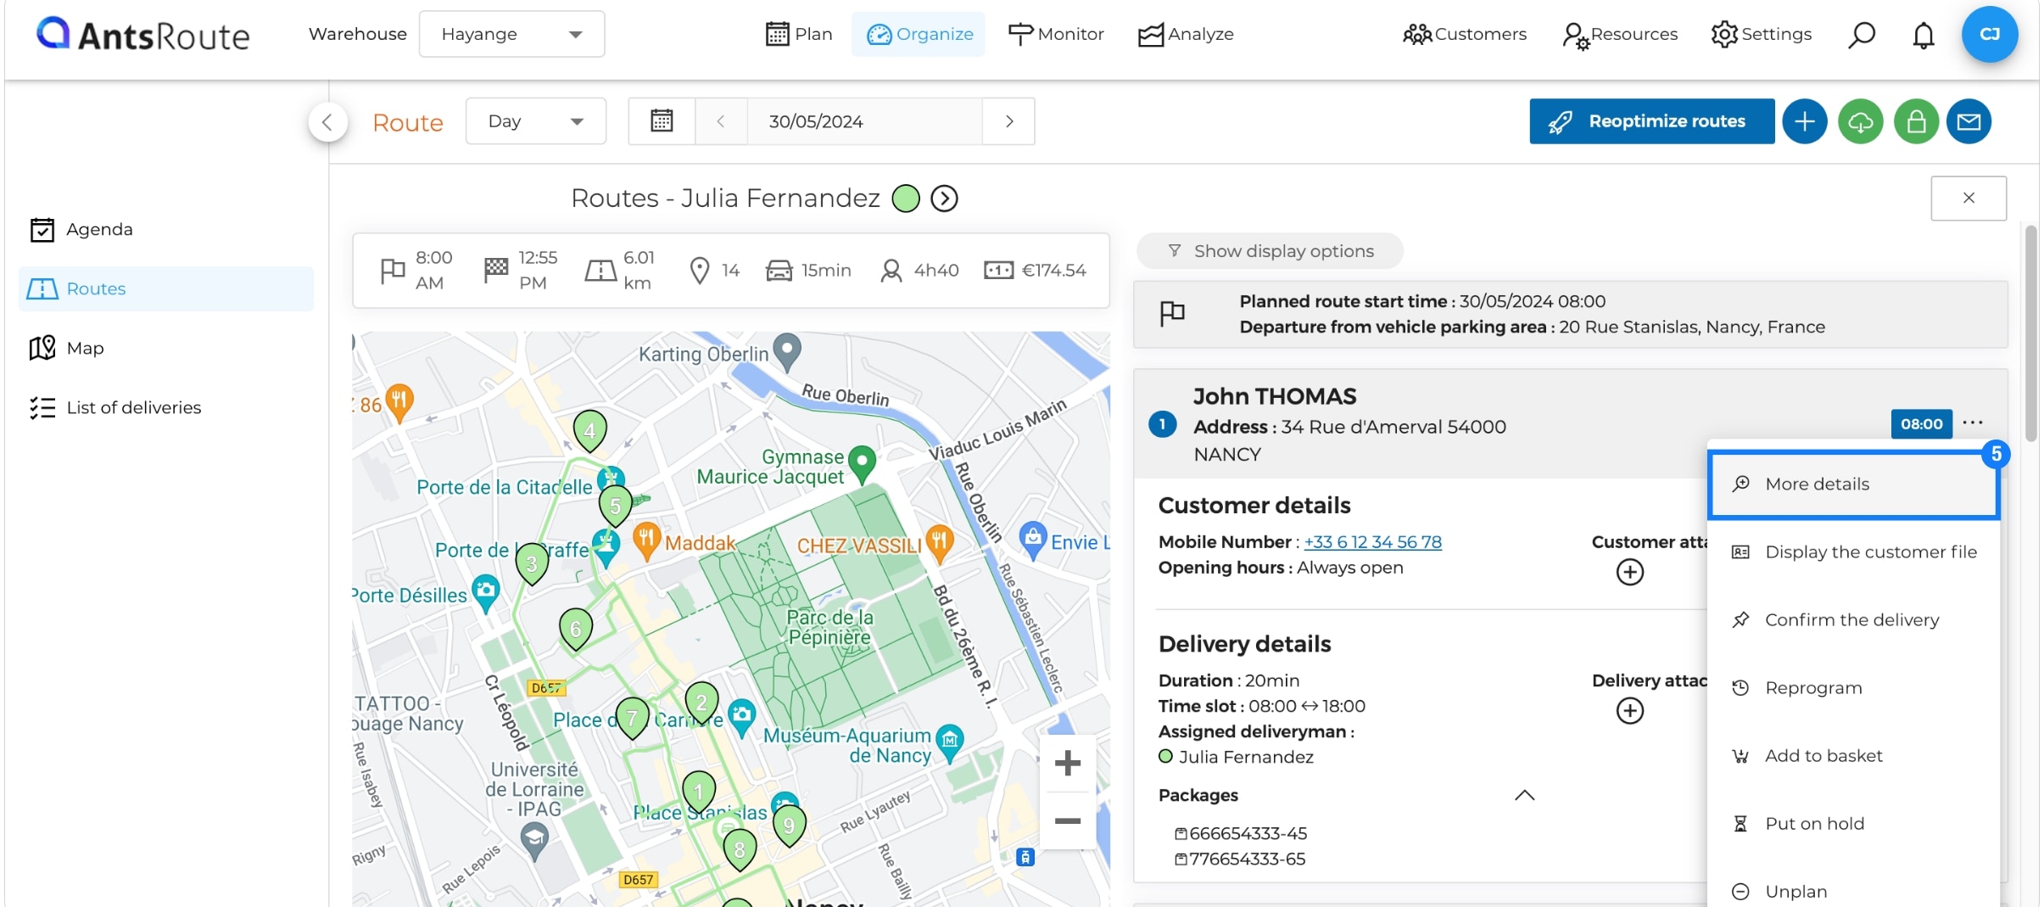The image size is (2044, 907).
Task: Open the Customers menu
Action: point(1464,34)
